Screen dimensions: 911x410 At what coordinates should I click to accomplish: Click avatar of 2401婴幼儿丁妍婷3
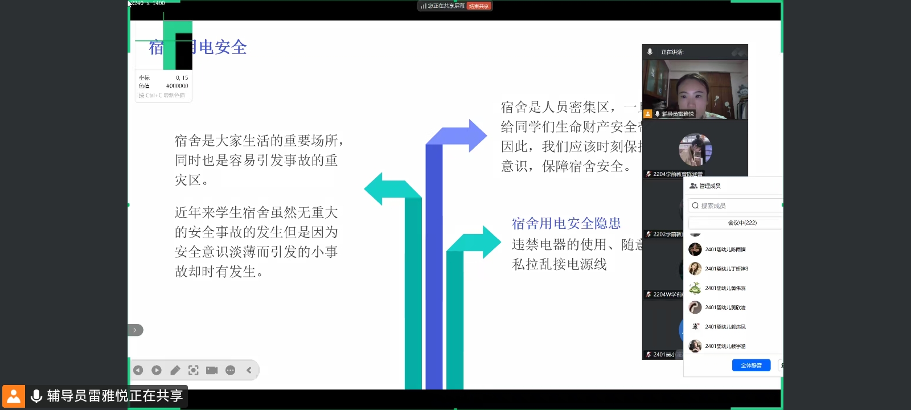[695, 269]
